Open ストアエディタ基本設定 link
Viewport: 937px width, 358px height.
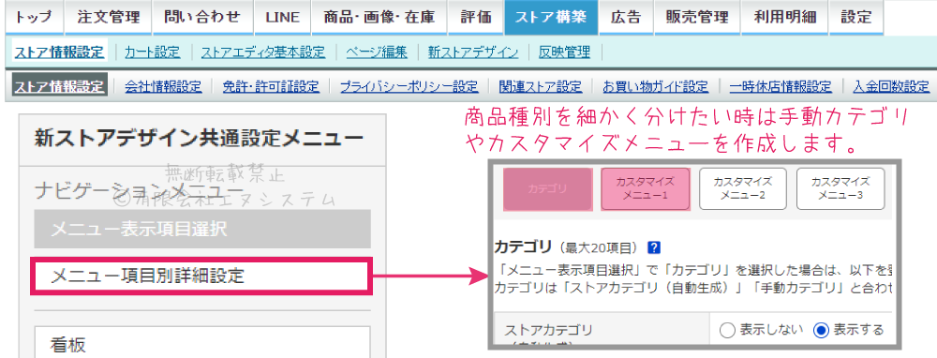coord(263,52)
